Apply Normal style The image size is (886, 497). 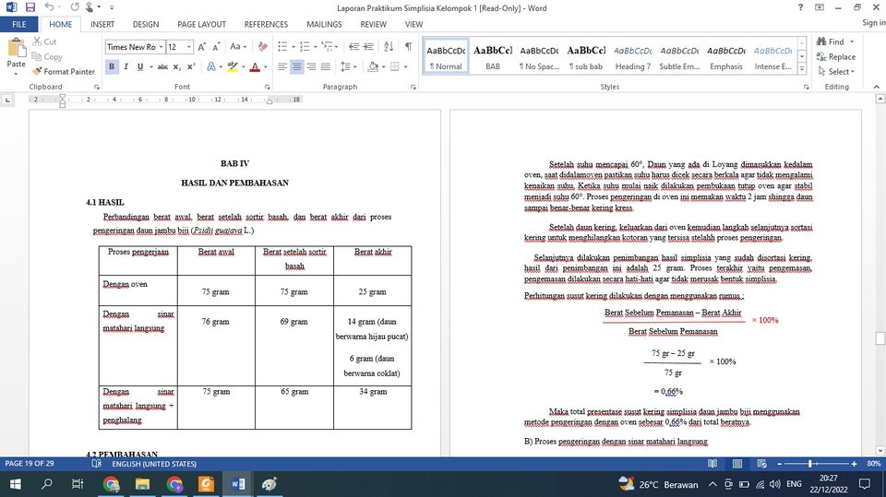(446, 56)
